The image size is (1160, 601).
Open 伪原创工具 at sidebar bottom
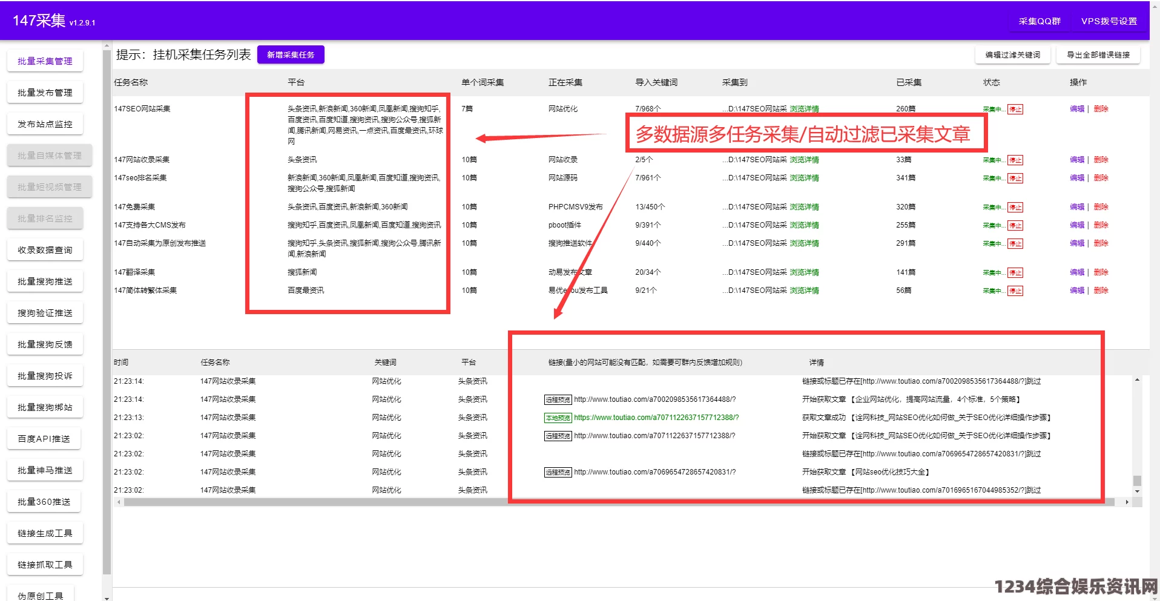[x=41, y=594]
